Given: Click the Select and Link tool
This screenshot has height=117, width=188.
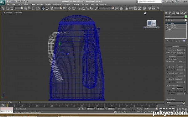Looking at the screenshot, I should click(x=3, y=8).
